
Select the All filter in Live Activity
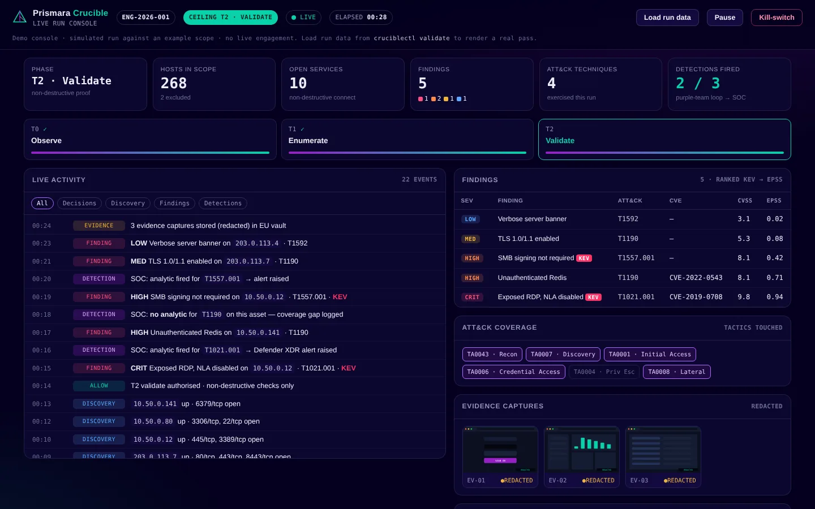(x=42, y=204)
